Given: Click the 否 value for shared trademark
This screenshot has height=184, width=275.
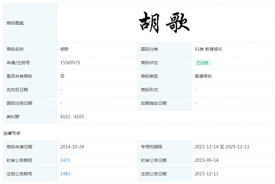Looking at the screenshot, I should point(62,76).
